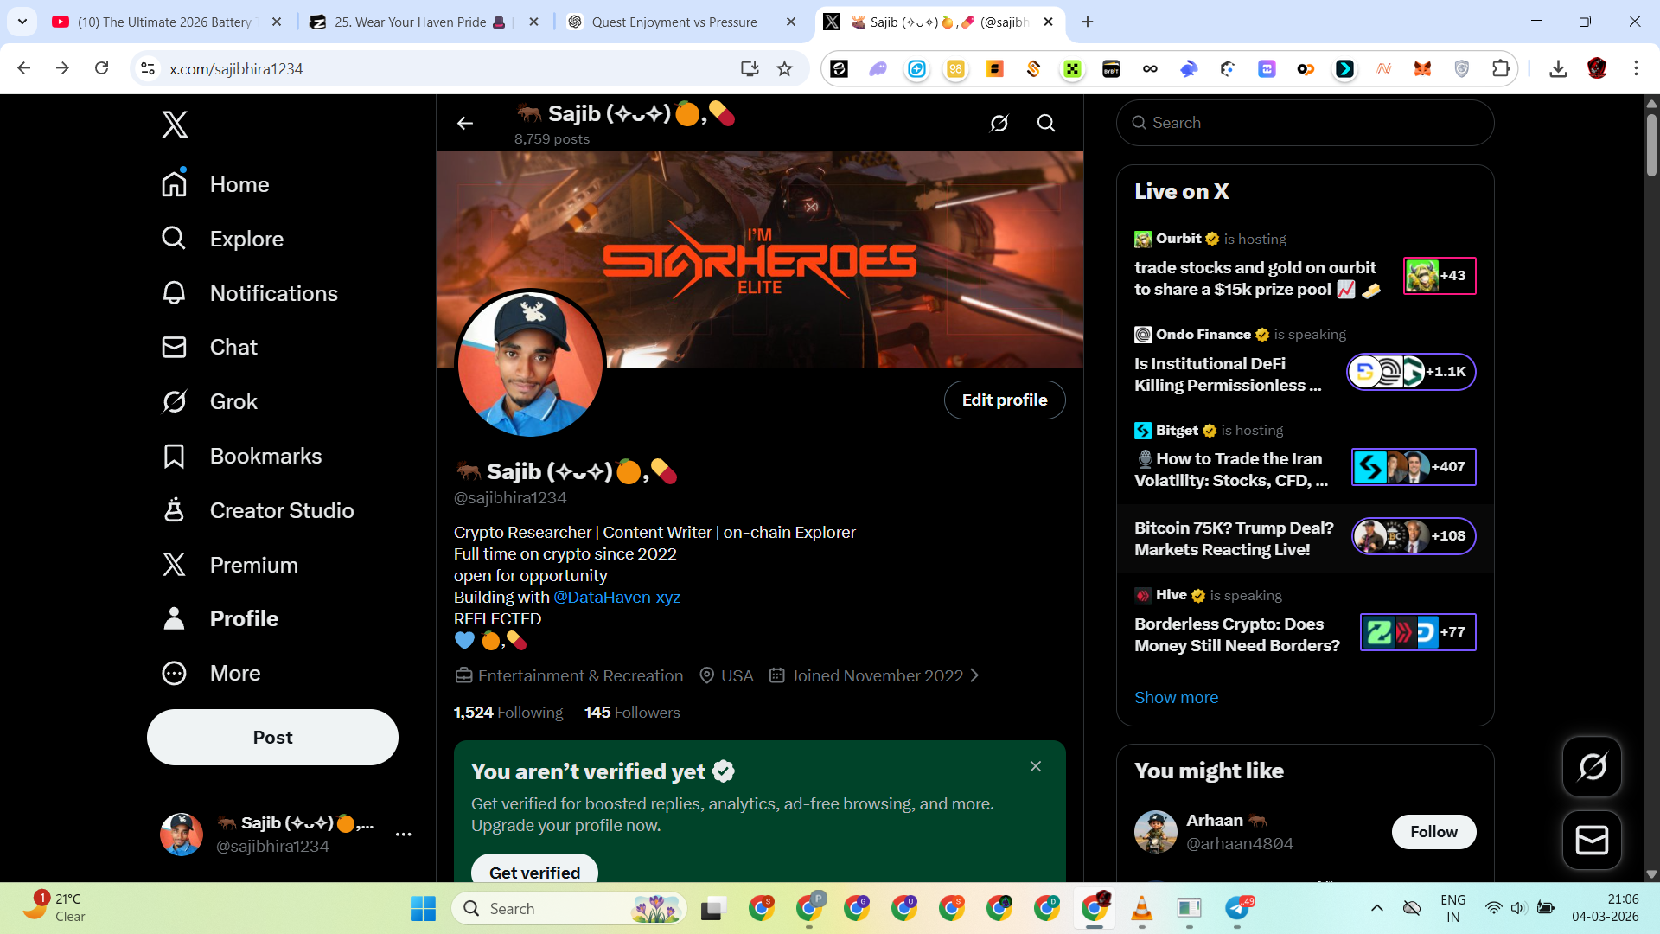Open account options three-dot menu
Screen dimensions: 1660x934
point(403,835)
